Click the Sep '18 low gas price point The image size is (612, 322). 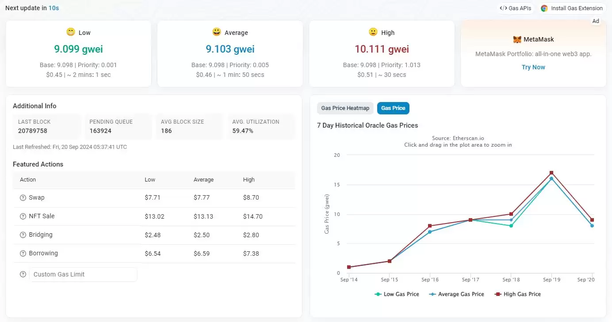(x=511, y=226)
